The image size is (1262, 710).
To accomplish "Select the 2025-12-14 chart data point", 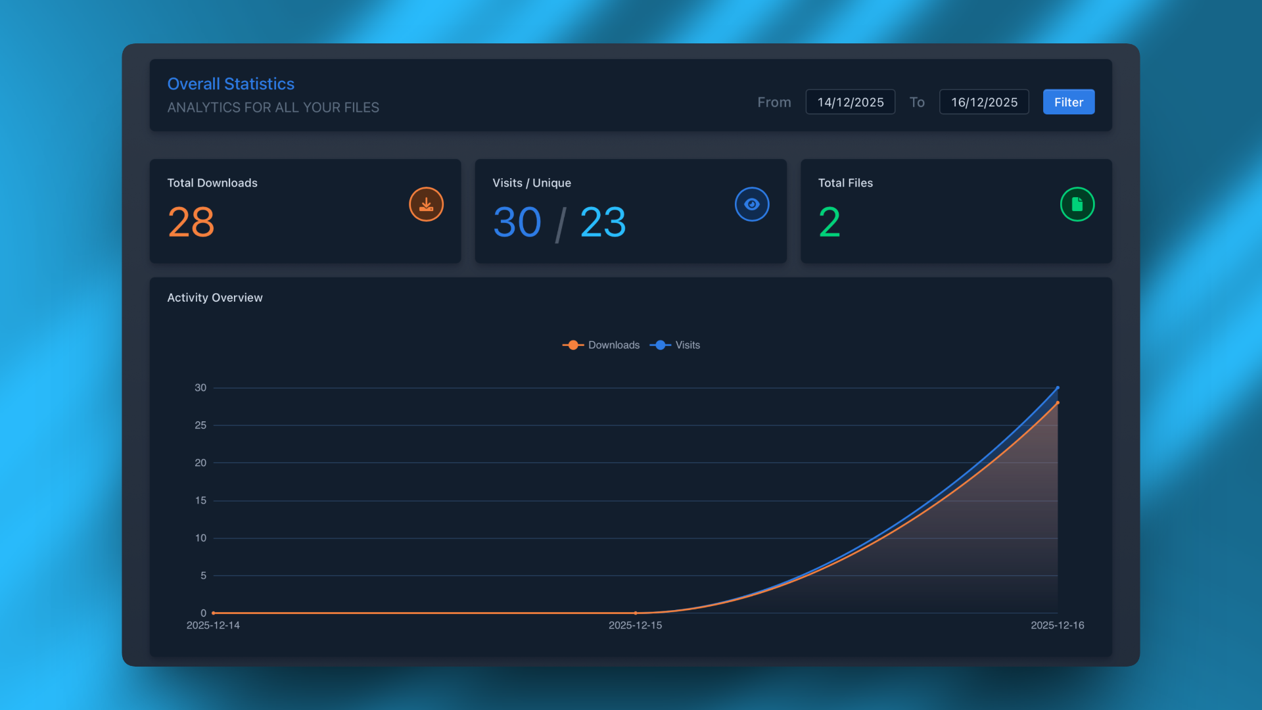I will (x=213, y=613).
